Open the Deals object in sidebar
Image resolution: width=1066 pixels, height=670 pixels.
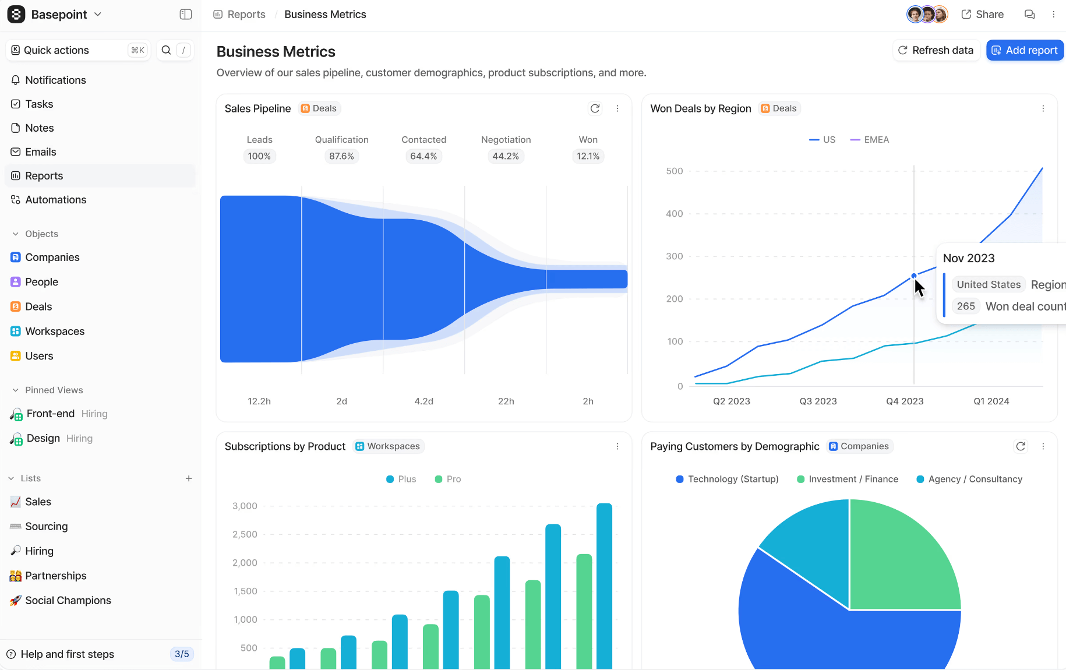(x=100, y=306)
